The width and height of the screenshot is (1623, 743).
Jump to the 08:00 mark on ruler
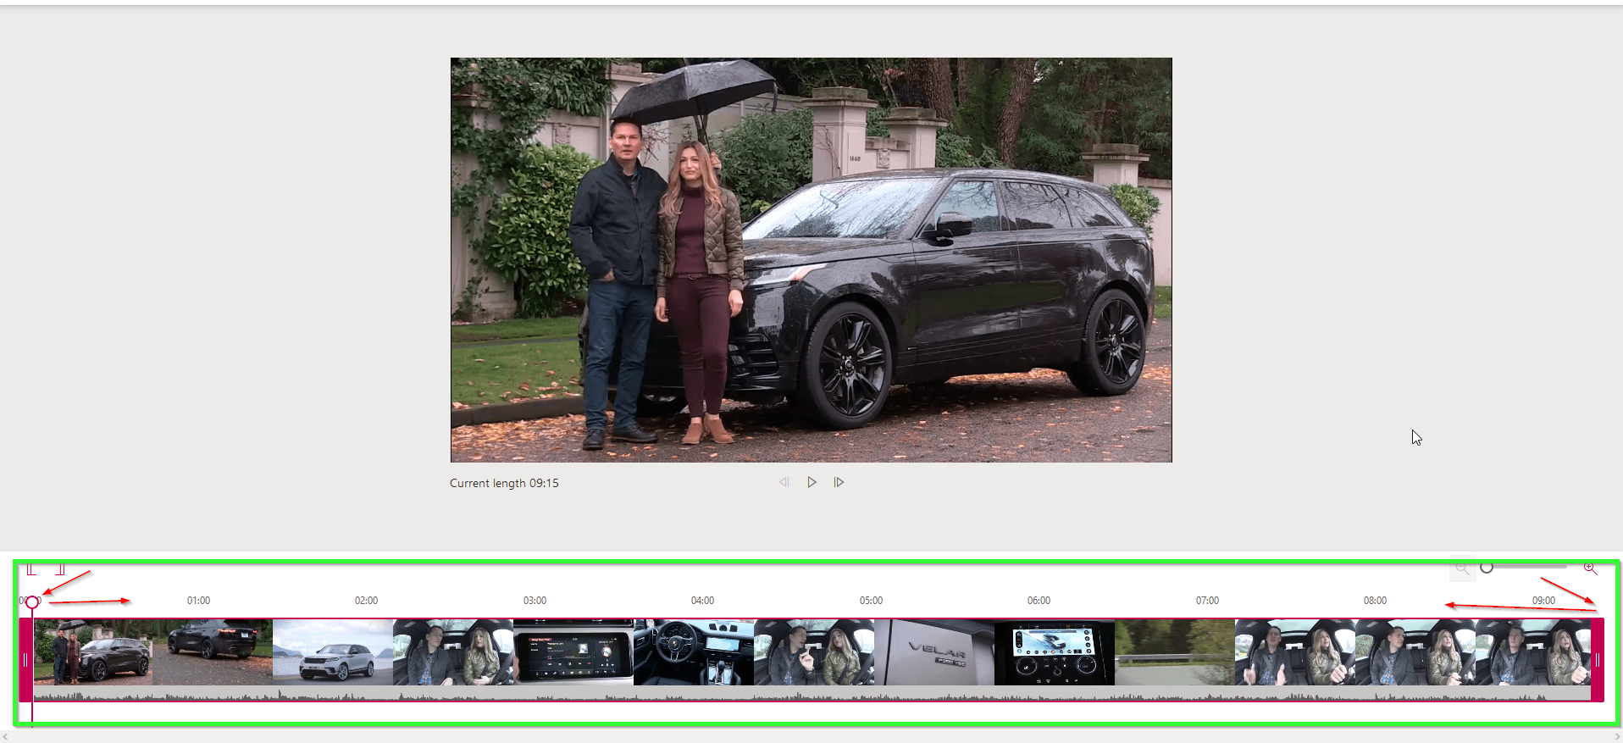pos(1375,601)
